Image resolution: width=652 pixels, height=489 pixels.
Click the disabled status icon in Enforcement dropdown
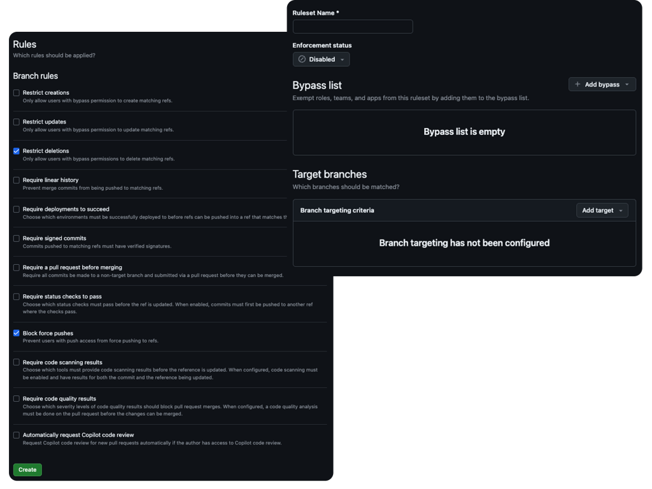pos(302,59)
